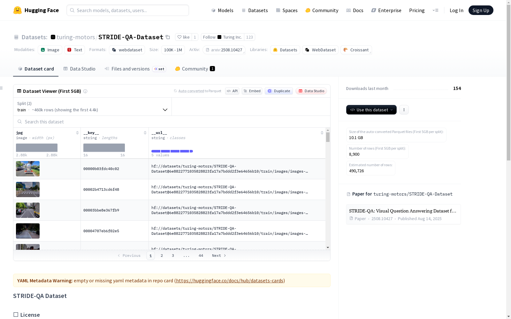This screenshot has height=319, width=511.
Task: Go to the Pricing page
Action: click(x=417, y=10)
